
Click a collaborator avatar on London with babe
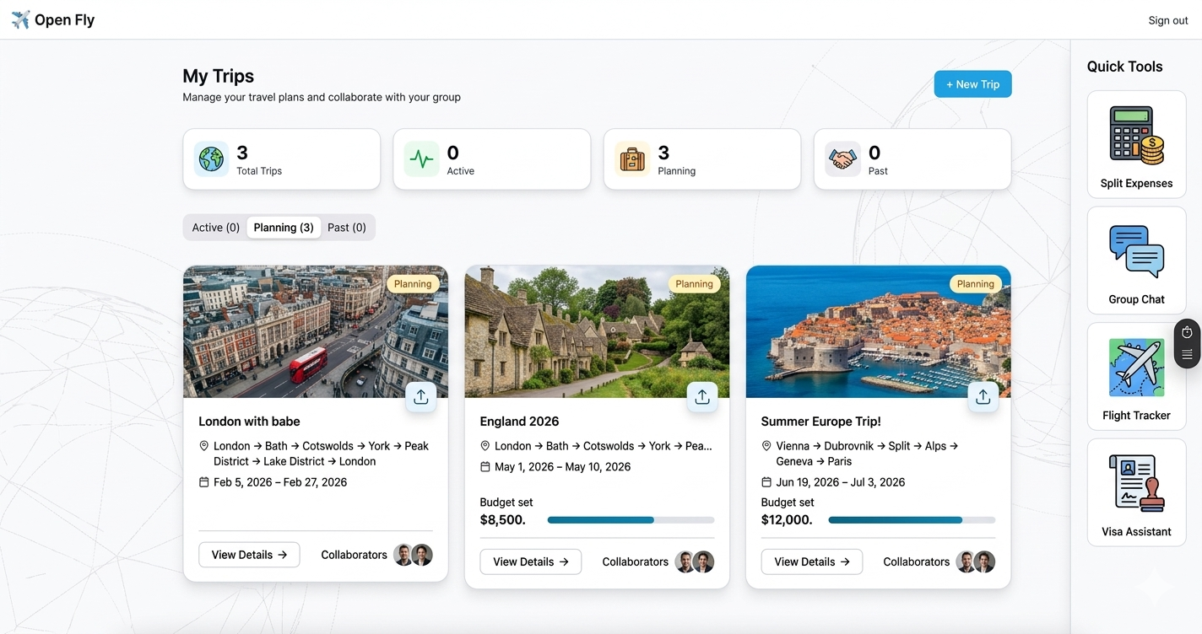point(403,555)
